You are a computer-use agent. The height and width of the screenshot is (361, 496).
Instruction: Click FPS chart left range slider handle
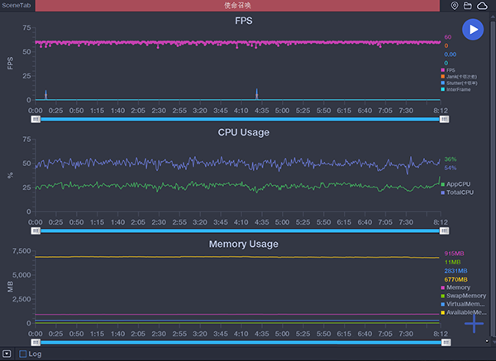[36, 119]
